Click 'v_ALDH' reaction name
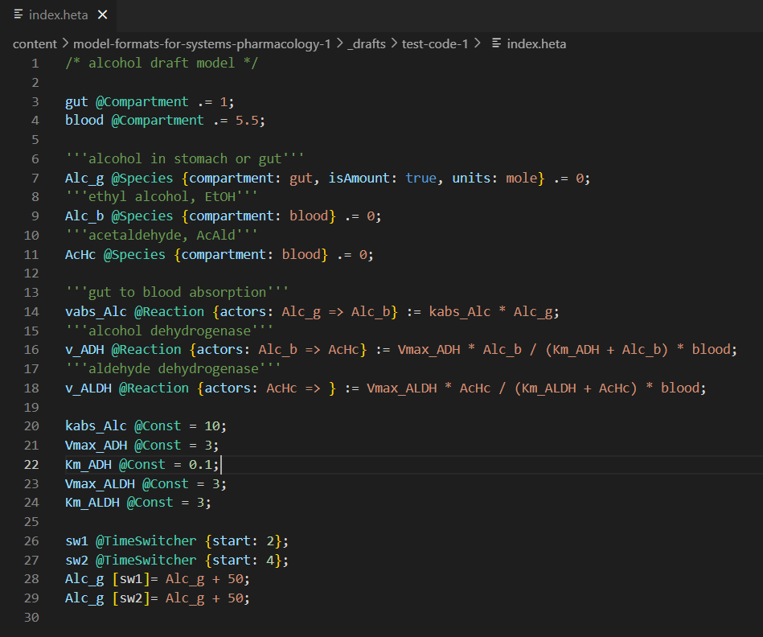This screenshot has height=637, width=763. click(88, 388)
